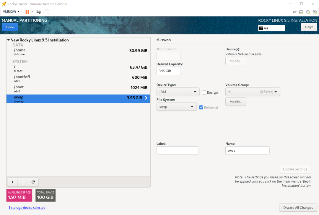Click the Label input field
Viewport: 319px width, 215px height.
tap(178, 150)
